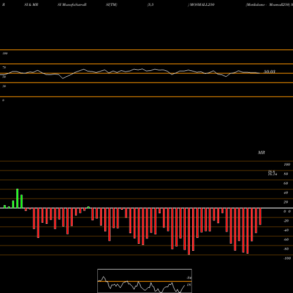The image size is (293, 293).
Task: Click the '(5,5' parameter text in header
Action: [151, 5]
